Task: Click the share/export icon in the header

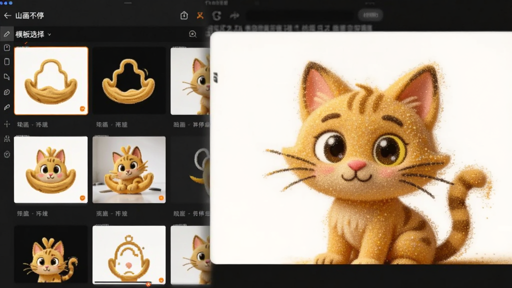Action: [x=184, y=15]
